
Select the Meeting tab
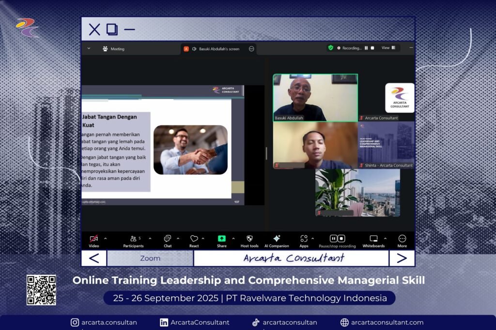click(113, 49)
